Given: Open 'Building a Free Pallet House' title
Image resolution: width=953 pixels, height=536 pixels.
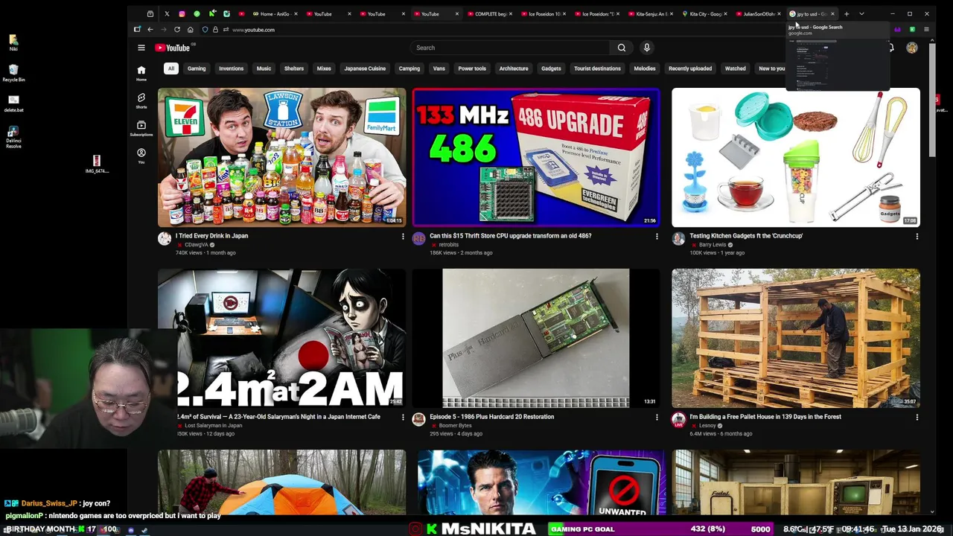Looking at the screenshot, I should (765, 417).
